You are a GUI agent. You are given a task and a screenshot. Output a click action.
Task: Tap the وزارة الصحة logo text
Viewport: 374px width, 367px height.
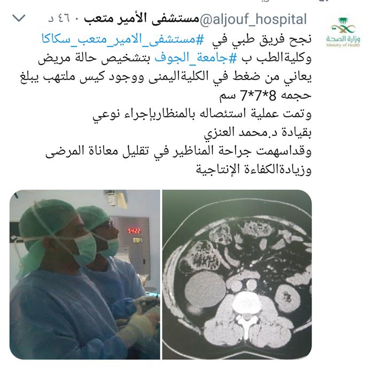(343, 38)
